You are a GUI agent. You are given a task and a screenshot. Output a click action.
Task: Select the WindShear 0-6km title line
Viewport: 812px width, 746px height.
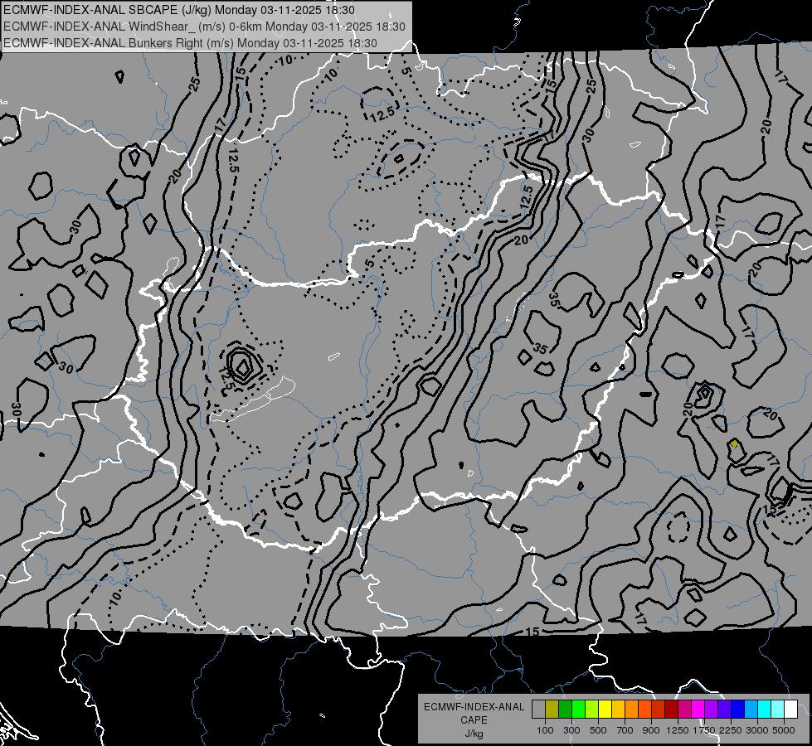pos(205,27)
